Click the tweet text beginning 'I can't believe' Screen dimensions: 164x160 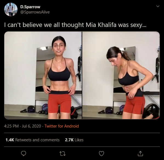click(75, 25)
